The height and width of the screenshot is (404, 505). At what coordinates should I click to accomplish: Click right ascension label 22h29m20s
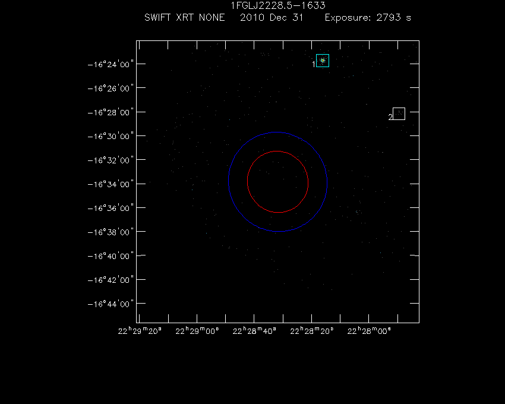140,331
